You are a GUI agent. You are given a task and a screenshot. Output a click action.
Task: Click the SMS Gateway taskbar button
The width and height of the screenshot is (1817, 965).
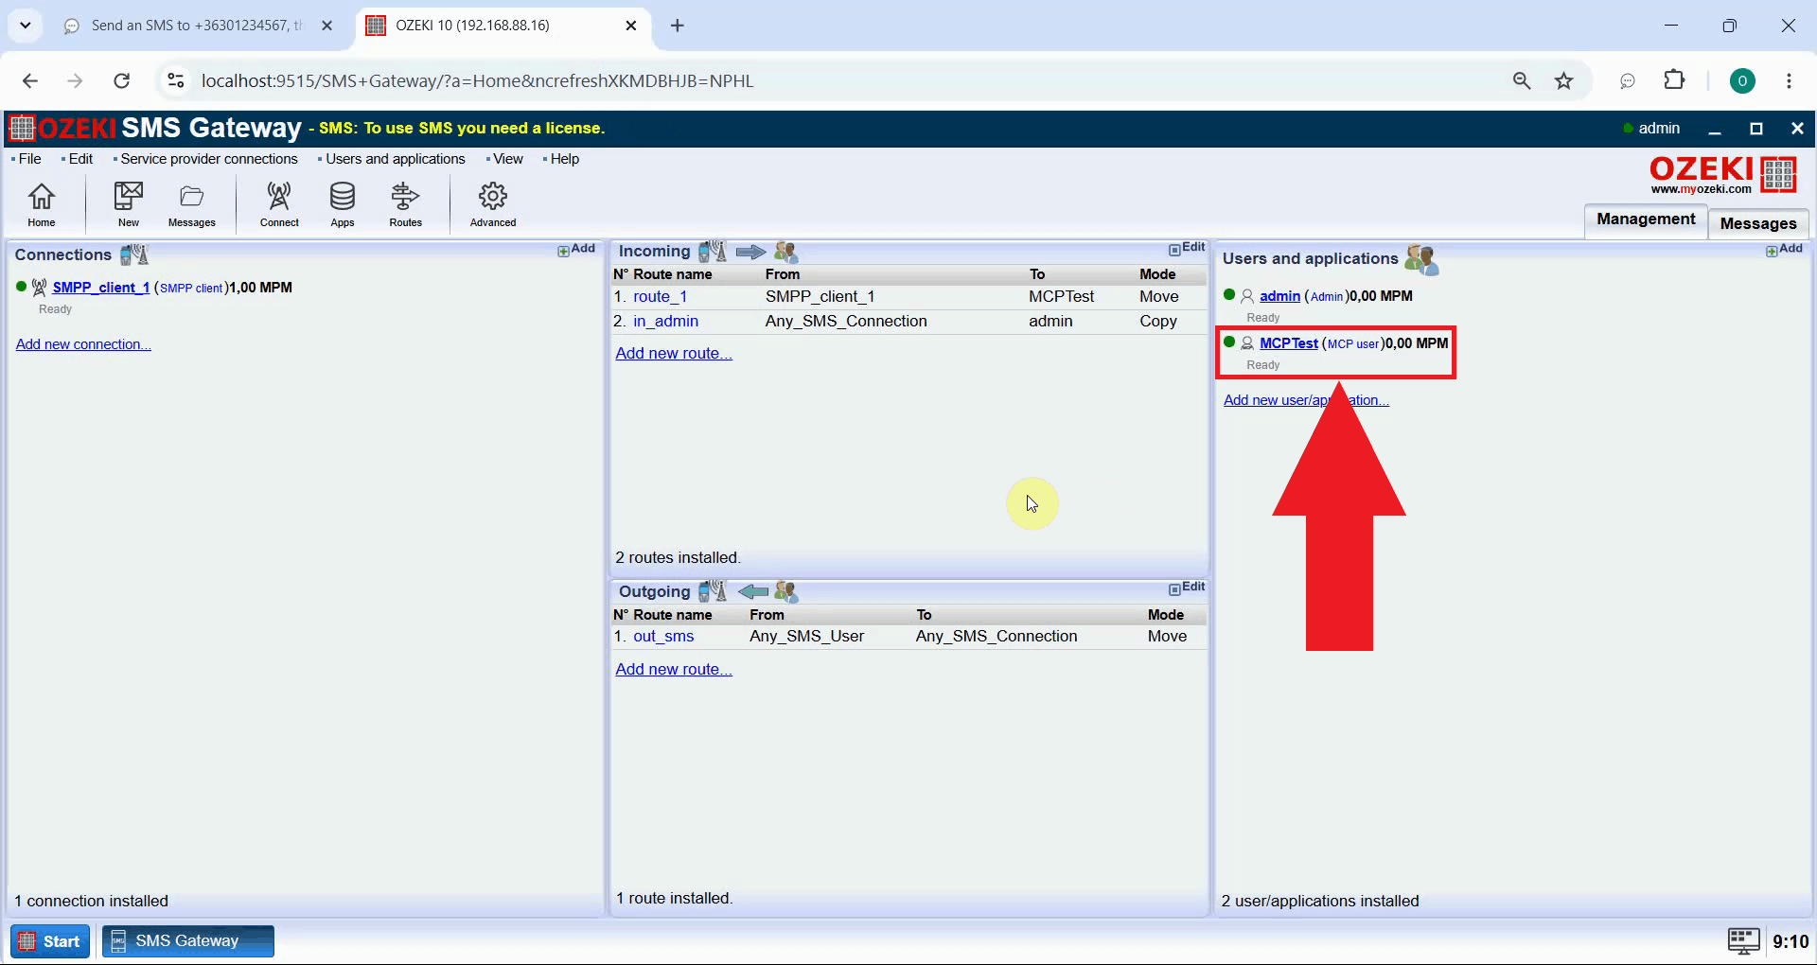tap(188, 941)
